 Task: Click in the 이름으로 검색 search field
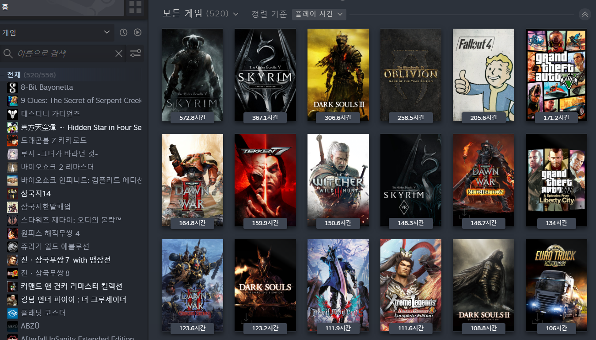pyautogui.click(x=64, y=53)
